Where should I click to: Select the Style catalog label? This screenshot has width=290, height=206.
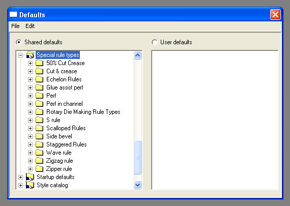coord(52,185)
